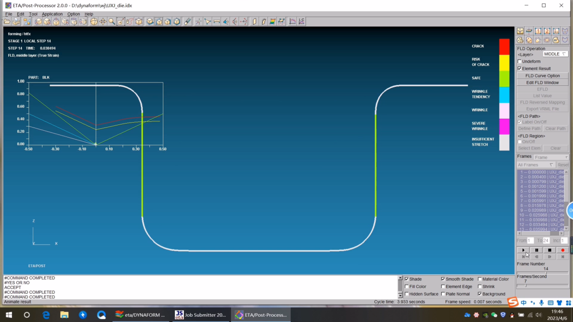
Task: Click the LC graph icon in toolbar
Action: pyautogui.click(x=301, y=21)
